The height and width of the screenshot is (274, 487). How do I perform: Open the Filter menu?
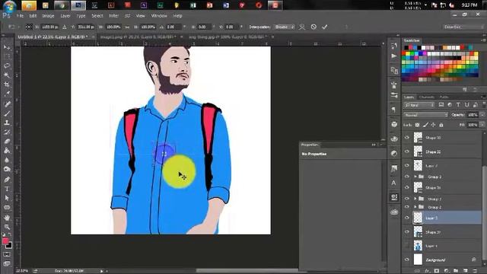coord(113,15)
